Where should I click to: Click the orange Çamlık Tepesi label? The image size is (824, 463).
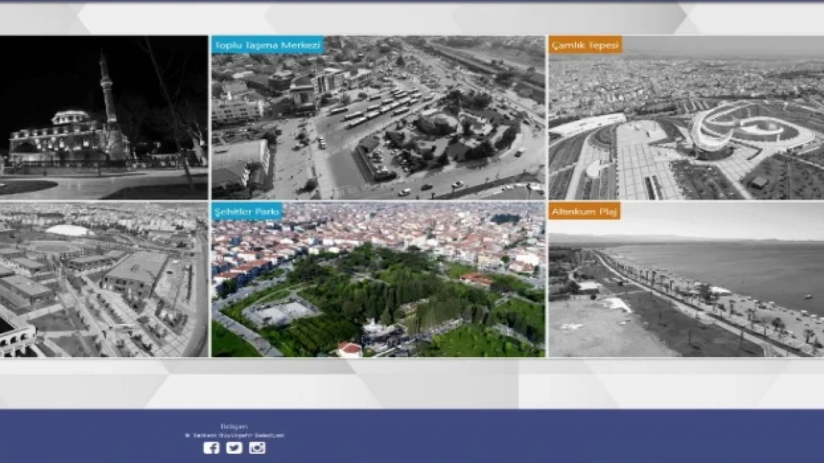tap(585, 45)
